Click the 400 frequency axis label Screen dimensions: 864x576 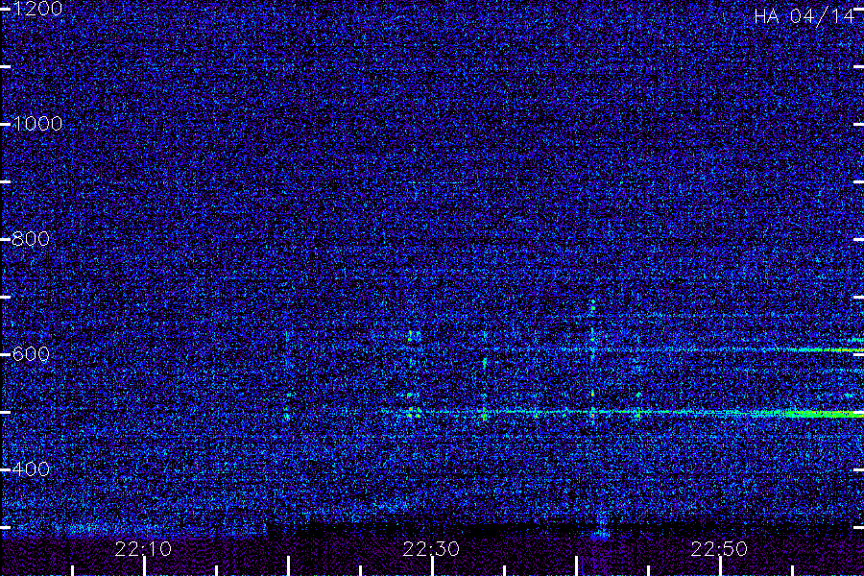31,469
